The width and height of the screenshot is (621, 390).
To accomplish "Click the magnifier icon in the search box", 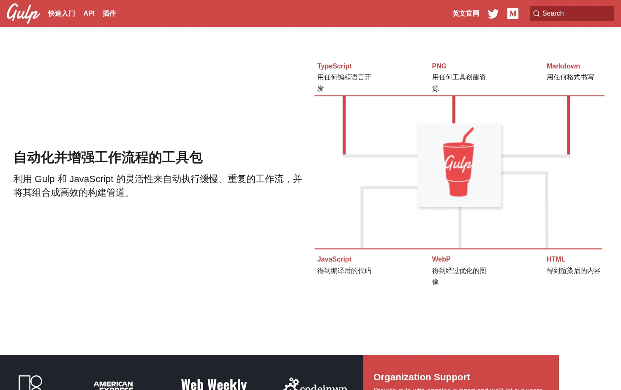I will [537, 14].
